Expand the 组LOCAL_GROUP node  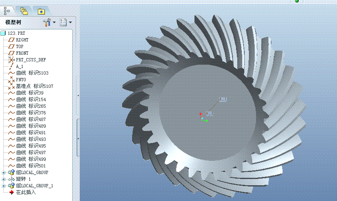point(3,172)
